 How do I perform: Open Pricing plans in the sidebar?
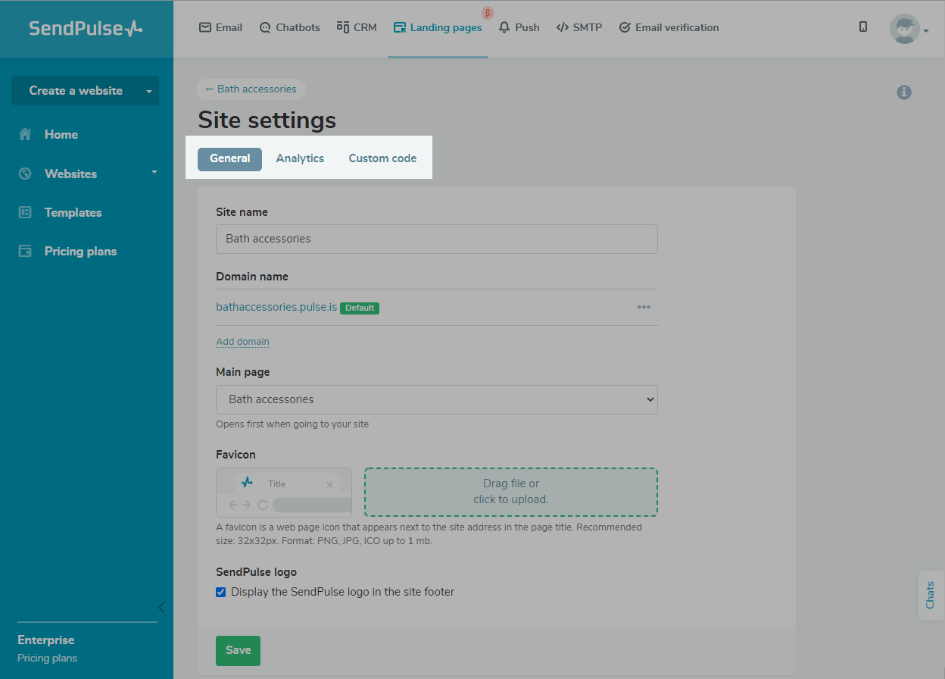tap(81, 251)
